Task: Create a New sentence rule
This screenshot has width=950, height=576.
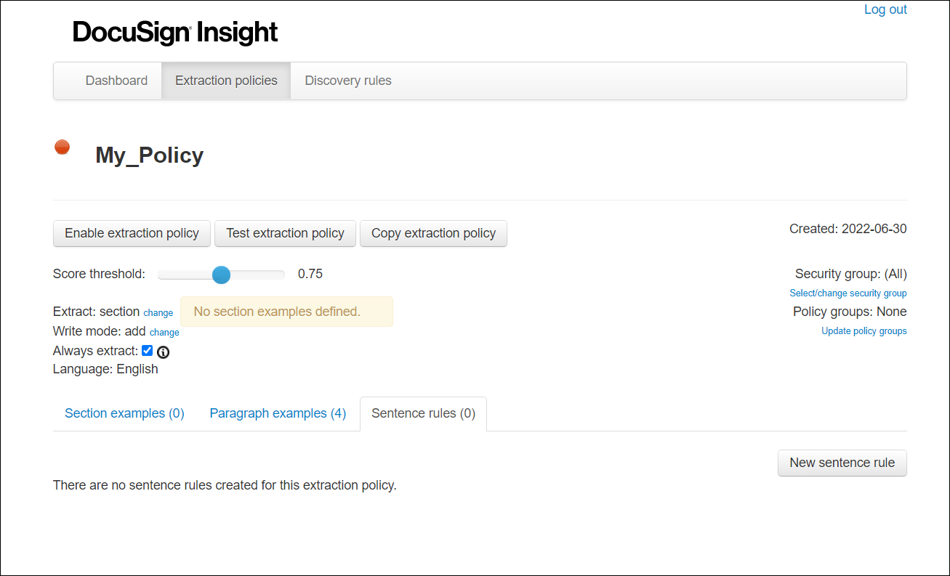Action: (842, 463)
